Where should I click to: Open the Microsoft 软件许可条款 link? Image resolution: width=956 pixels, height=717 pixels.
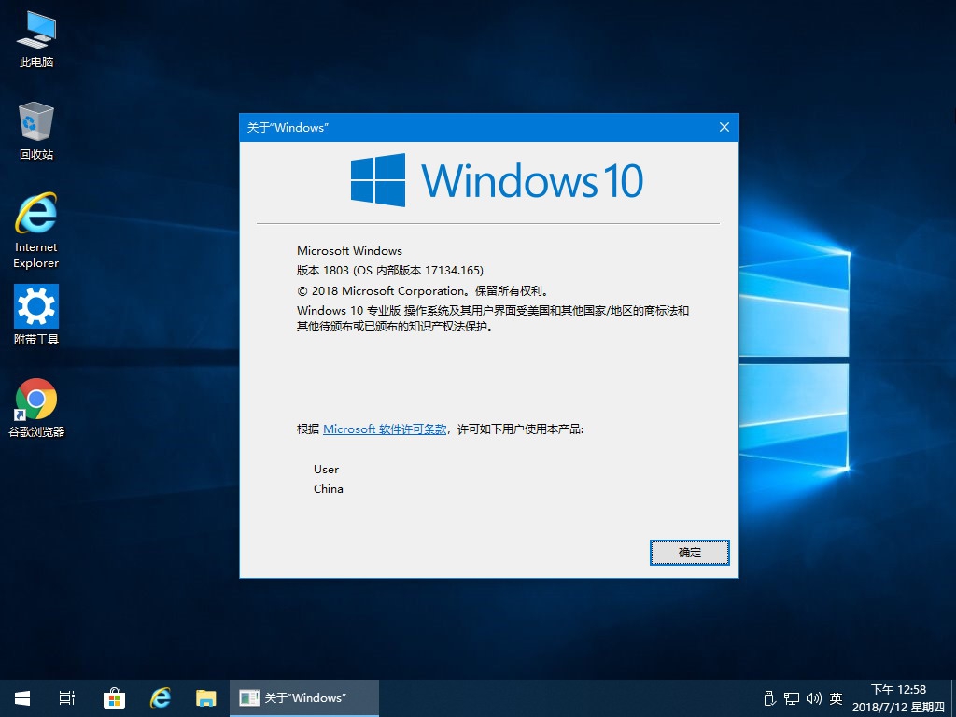click(385, 429)
